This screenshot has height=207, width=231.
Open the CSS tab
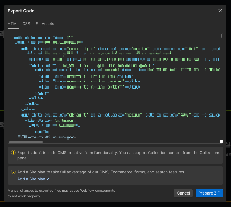coord(26,24)
